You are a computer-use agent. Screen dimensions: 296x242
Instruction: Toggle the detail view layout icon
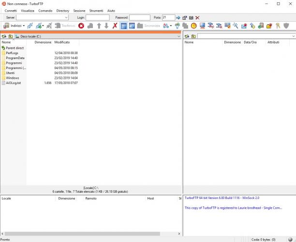pos(132,26)
